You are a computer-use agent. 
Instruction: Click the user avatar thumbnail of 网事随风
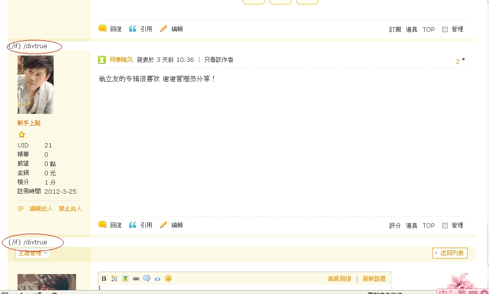[36, 85]
